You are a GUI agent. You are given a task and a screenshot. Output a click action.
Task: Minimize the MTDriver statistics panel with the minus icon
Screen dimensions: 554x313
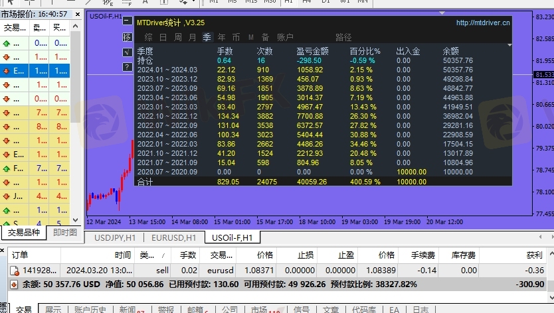pyautogui.click(x=127, y=21)
